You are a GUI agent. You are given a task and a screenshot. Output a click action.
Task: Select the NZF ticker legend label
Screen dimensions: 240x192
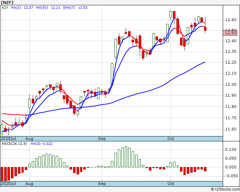(x=5, y=8)
